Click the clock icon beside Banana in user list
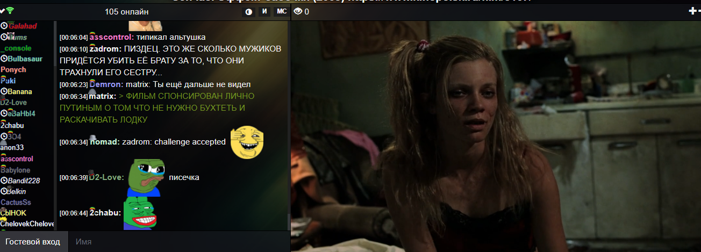The image size is (701, 252). coord(4,92)
